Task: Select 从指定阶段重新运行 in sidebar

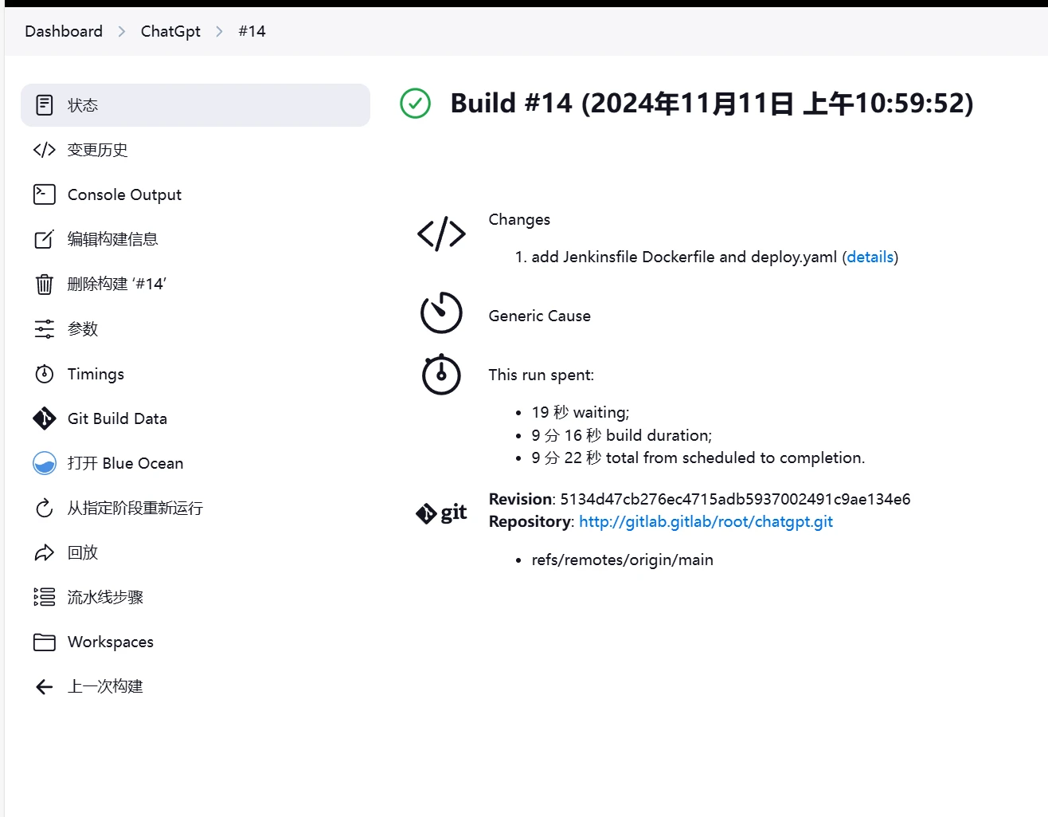Action: [135, 508]
